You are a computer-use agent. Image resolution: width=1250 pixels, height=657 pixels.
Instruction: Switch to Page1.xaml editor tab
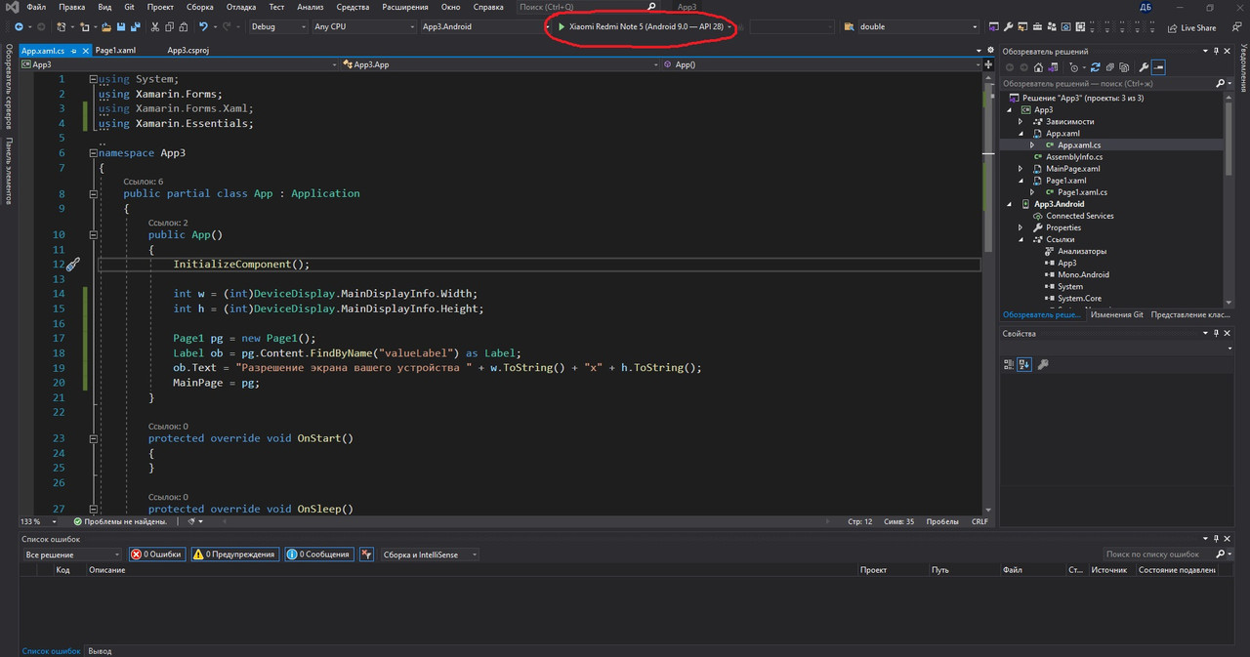click(115, 50)
